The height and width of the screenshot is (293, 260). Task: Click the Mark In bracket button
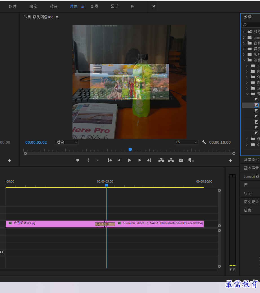click(x=88, y=160)
